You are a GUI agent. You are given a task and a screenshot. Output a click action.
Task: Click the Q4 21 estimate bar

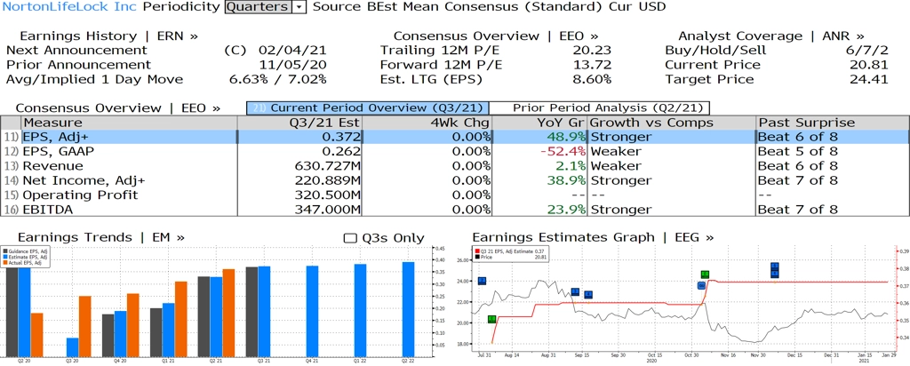click(x=312, y=311)
